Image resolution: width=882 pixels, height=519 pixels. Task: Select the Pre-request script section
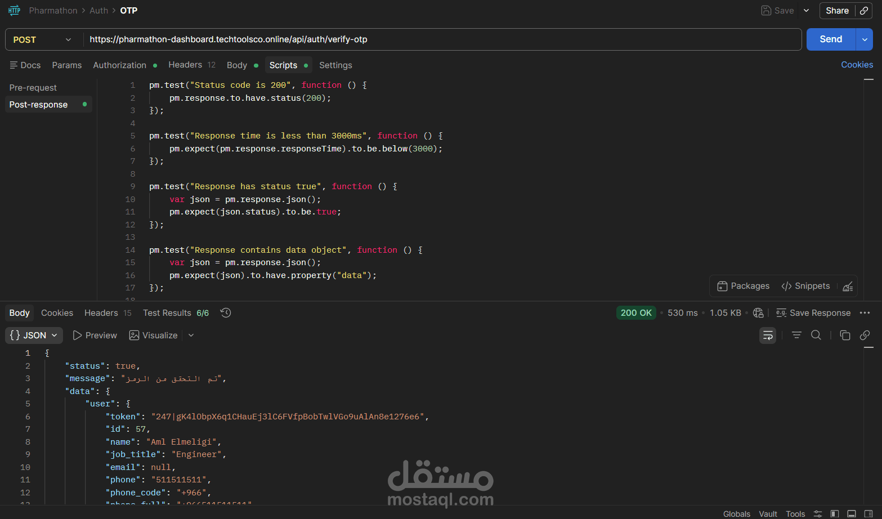[33, 88]
